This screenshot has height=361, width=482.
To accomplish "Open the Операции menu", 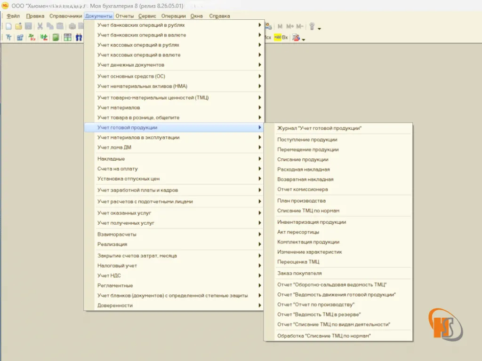I will coord(173,16).
